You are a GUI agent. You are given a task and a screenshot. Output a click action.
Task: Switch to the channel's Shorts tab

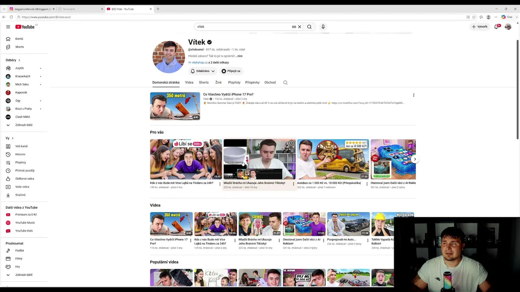click(x=204, y=82)
